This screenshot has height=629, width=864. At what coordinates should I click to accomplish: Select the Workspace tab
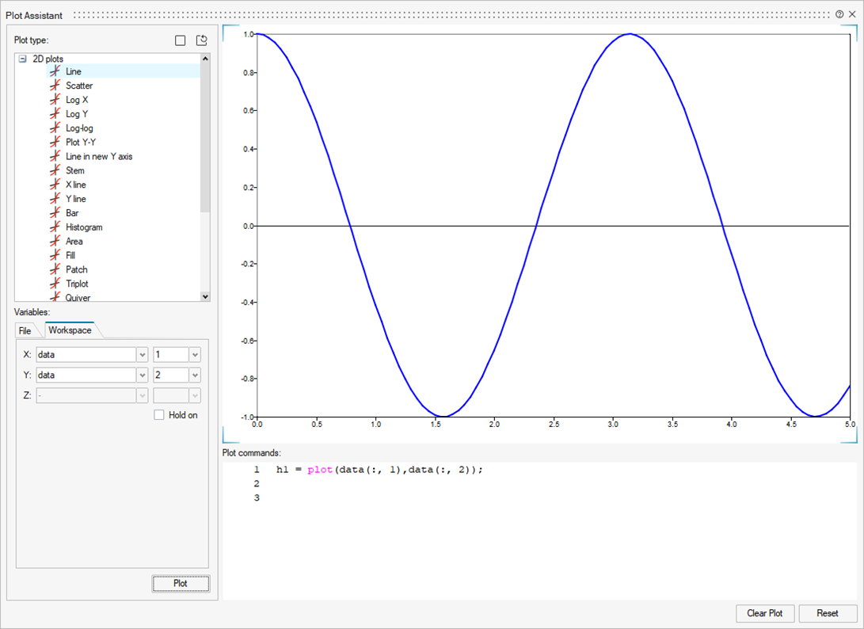coord(70,330)
